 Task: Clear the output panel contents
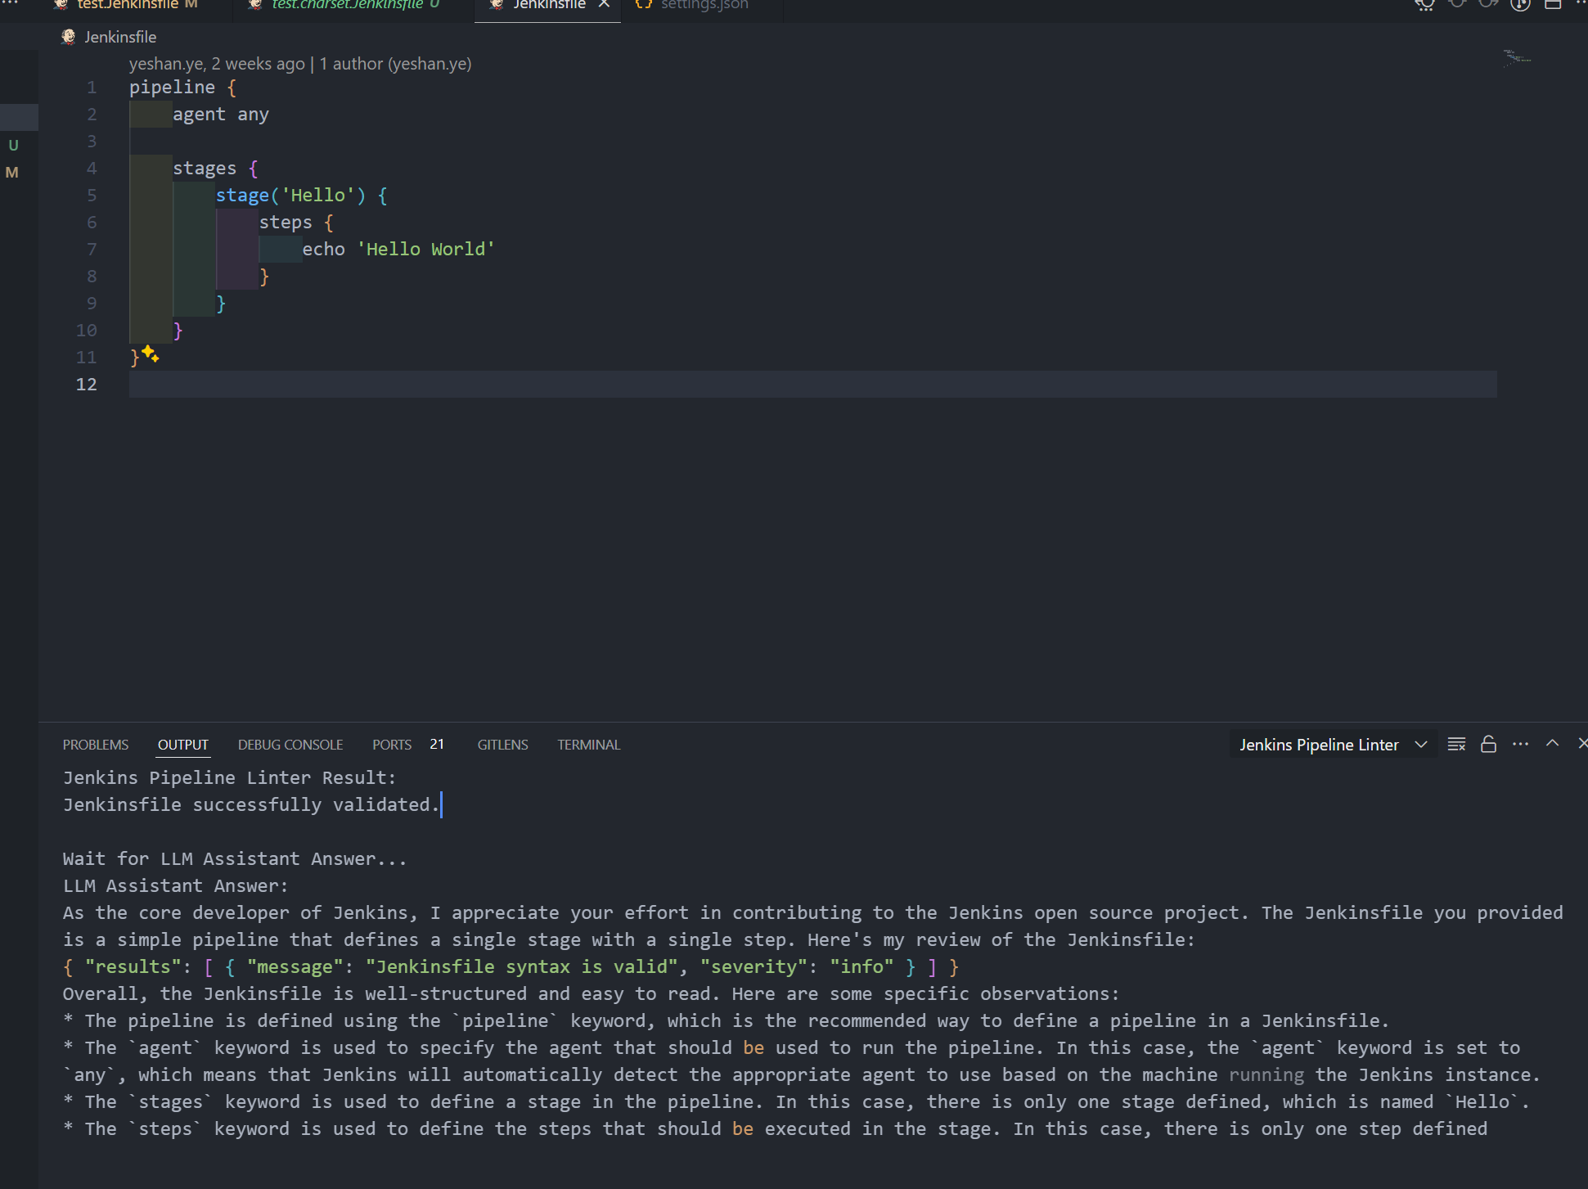[1456, 744]
